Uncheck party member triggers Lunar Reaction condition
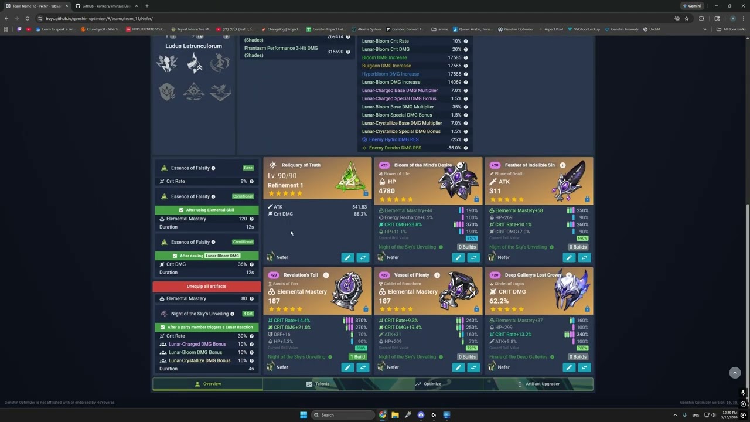This screenshot has height=422, width=750. coord(163,327)
